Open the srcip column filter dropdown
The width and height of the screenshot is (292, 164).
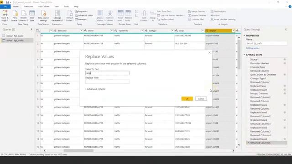click(203, 31)
